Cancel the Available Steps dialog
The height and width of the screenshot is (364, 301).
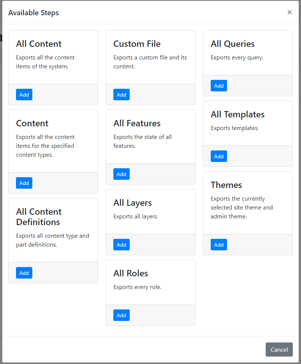(279, 350)
